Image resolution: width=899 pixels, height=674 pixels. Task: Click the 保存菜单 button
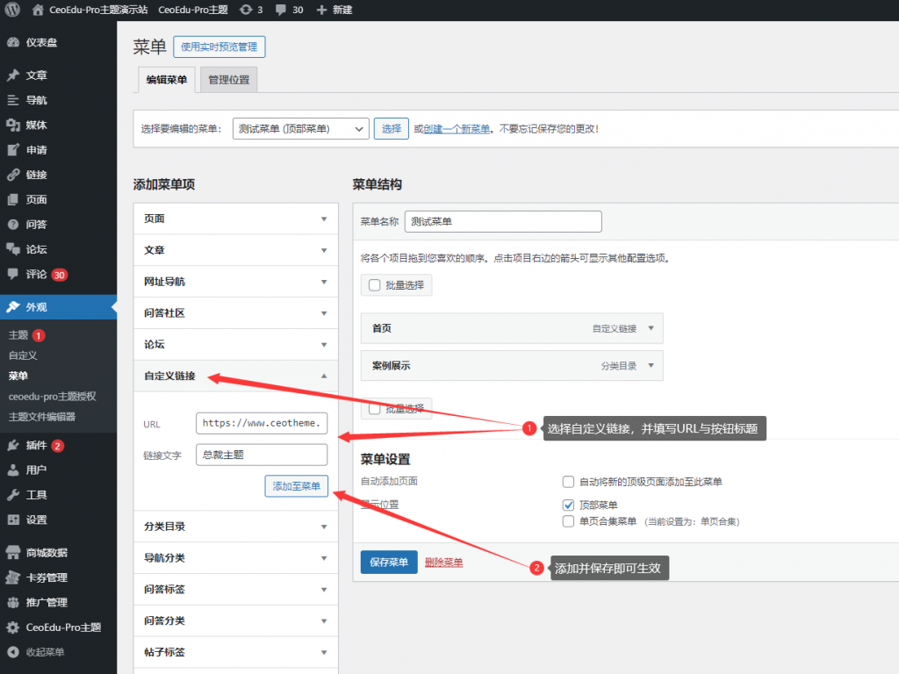click(388, 562)
